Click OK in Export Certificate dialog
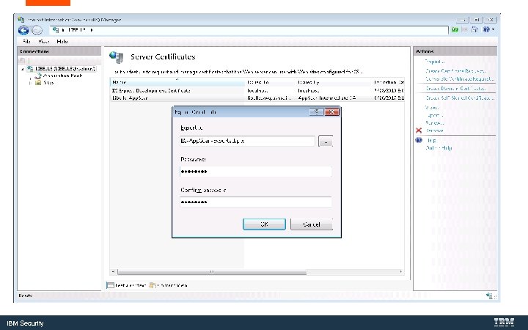Screen dimensions: 528x330 coord(264,224)
